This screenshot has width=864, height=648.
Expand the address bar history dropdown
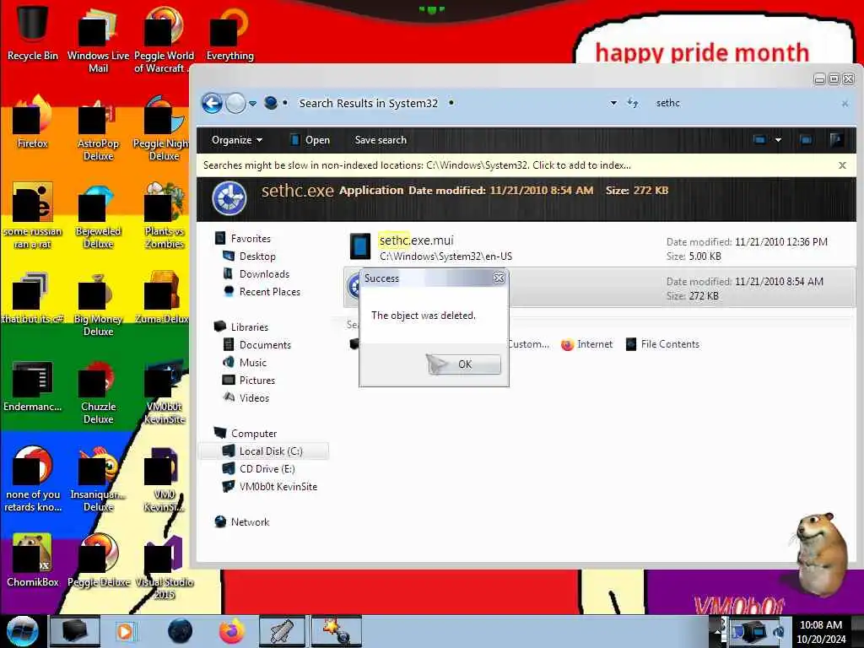(613, 103)
